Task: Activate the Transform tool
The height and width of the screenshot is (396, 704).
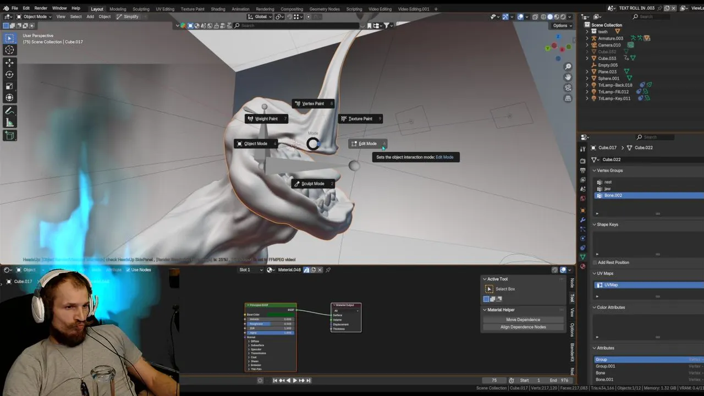Action: coord(9,98)
